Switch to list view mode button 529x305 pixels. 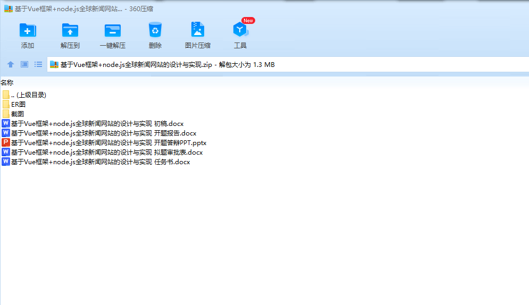point(38,64)
